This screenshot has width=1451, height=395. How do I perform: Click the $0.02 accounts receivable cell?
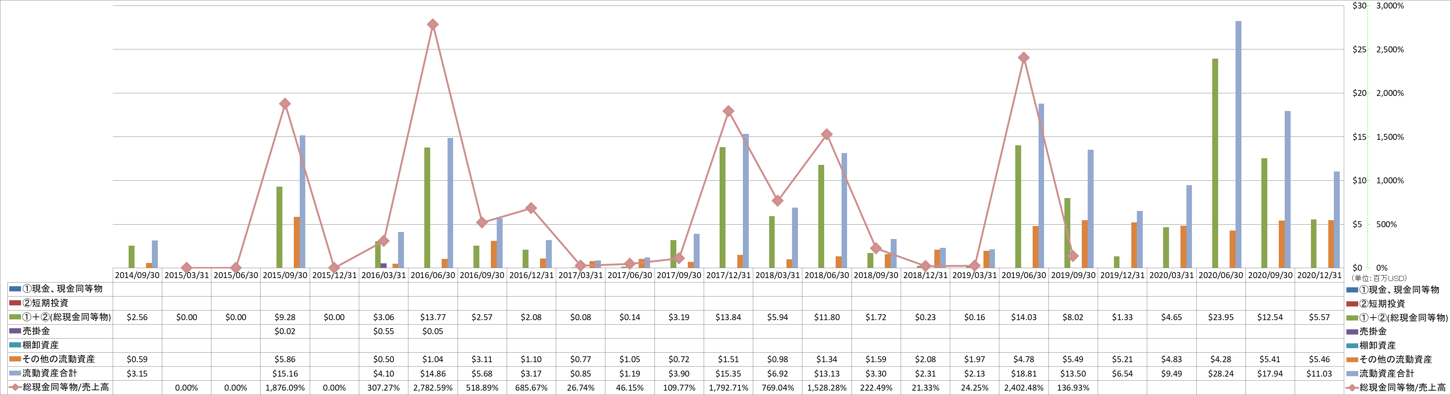(x=285, y=332)
